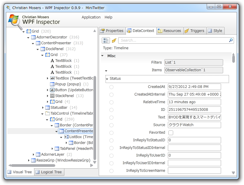Select radio button next to RelativeTime

111,102
